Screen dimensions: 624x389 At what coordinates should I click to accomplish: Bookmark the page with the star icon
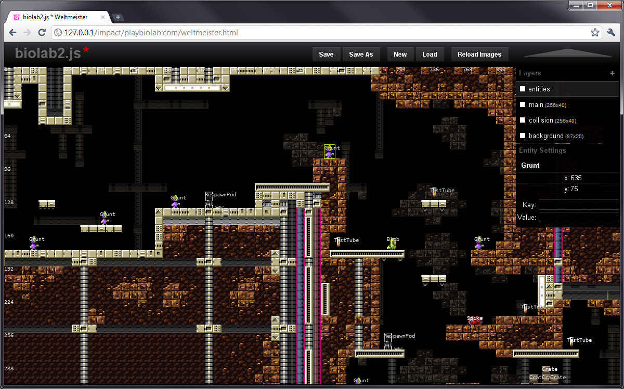[x=595, y=32]
